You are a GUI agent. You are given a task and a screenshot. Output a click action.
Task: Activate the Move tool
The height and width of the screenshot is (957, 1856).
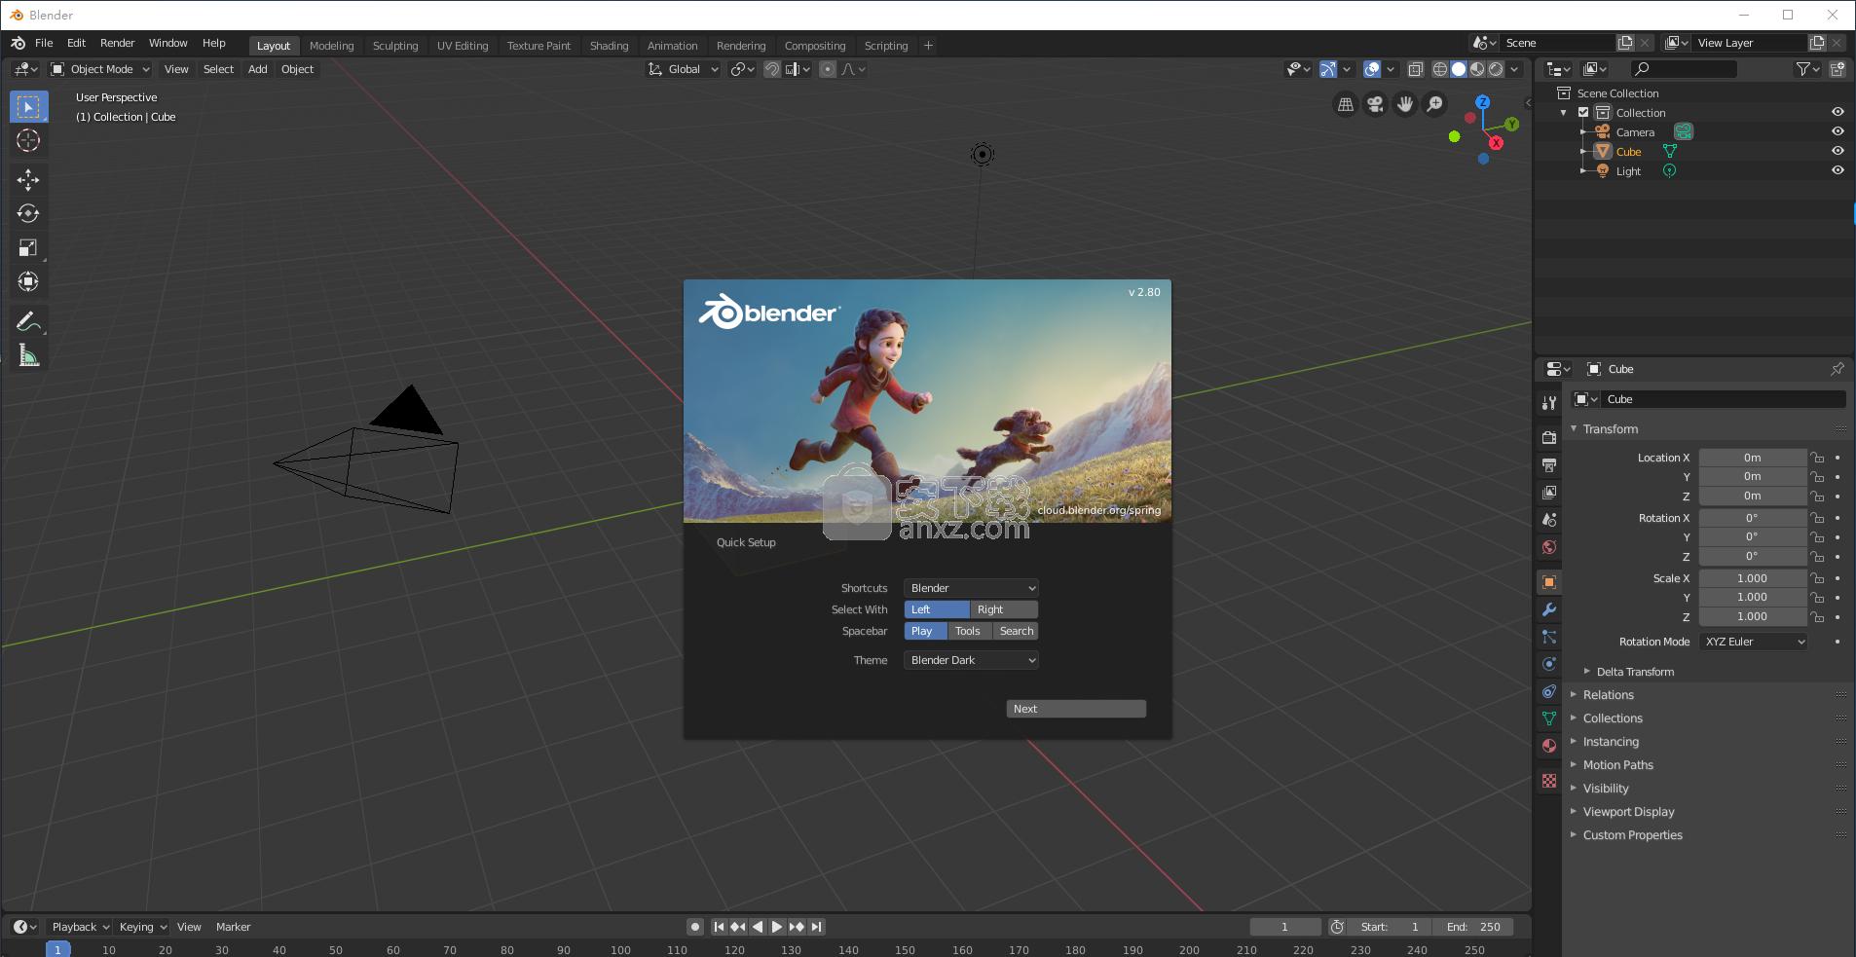pyautogui.click(x=28, y=179)
